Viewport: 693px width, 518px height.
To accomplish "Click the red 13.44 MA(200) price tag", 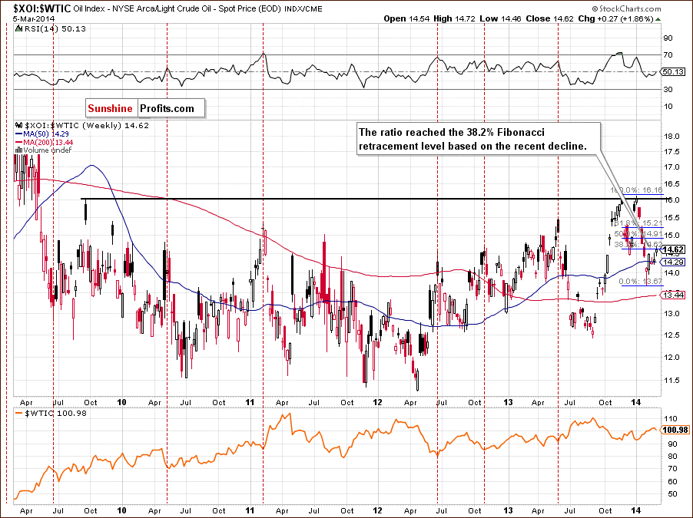I will click(673, 295).
